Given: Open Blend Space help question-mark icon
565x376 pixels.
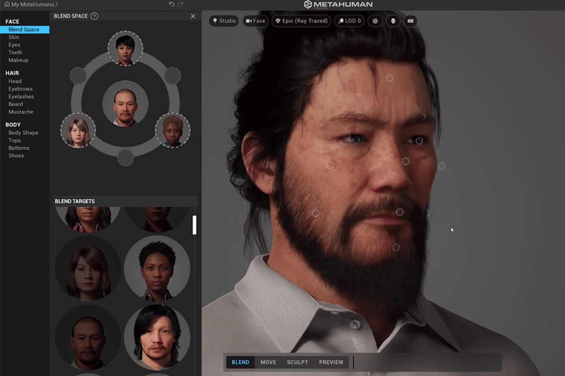Looking at the screenshot, I should [95, 16].
